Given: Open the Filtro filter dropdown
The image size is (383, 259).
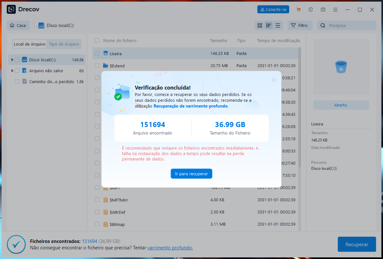Looking at the screenshot, I should click(x=300, y=25).
